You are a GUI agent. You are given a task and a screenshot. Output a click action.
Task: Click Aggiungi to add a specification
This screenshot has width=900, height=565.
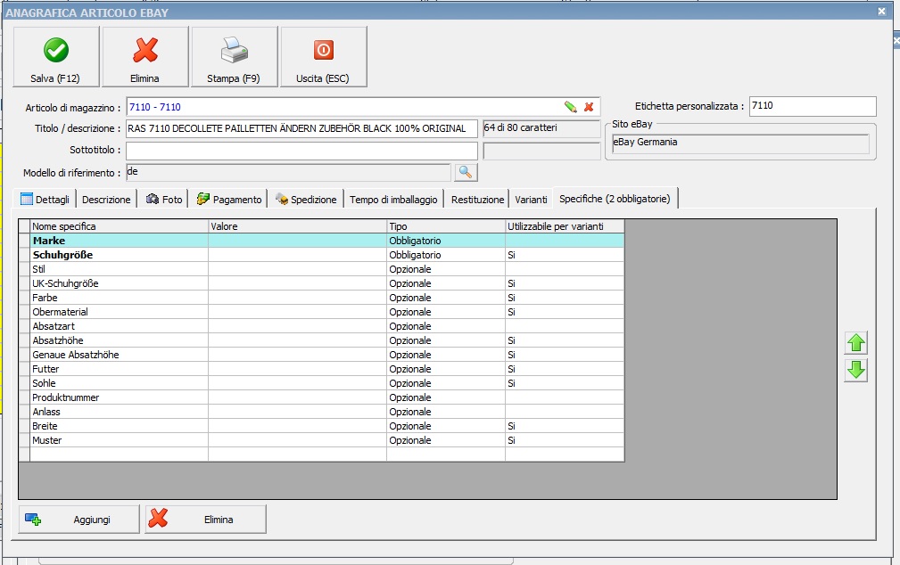[x=79, y=520]
